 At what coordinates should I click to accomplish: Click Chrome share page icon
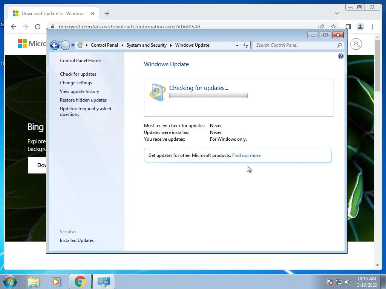(321, 27)
